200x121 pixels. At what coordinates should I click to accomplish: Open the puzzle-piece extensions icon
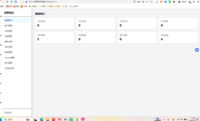click(x=174, y=2)
